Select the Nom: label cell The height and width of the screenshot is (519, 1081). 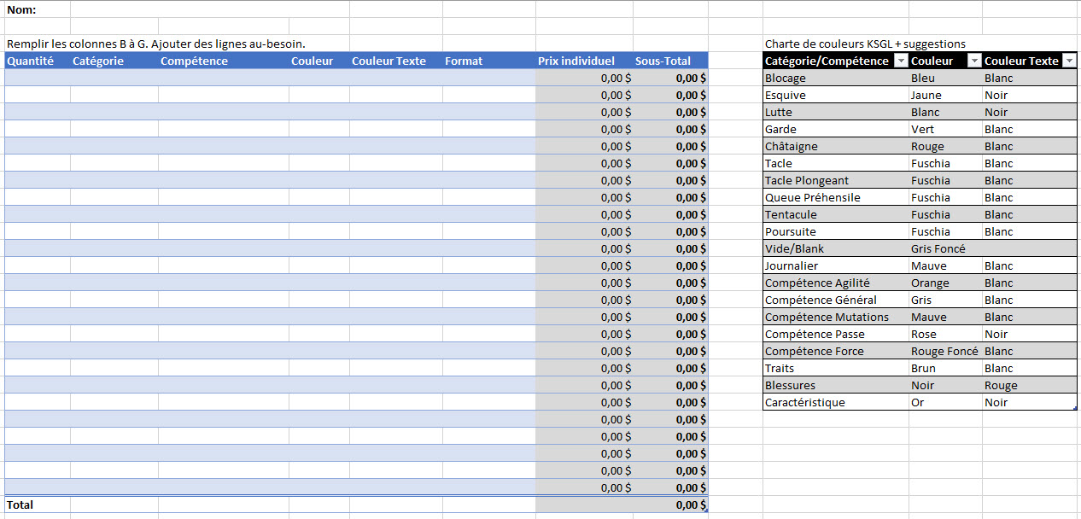tap(21, 9)
